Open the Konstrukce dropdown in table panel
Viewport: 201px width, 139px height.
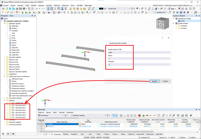(x=63, y=116)
